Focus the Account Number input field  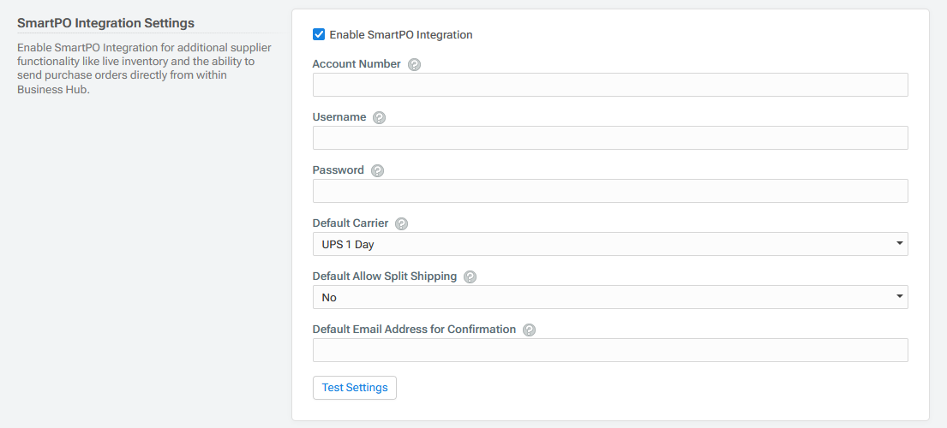610,85
